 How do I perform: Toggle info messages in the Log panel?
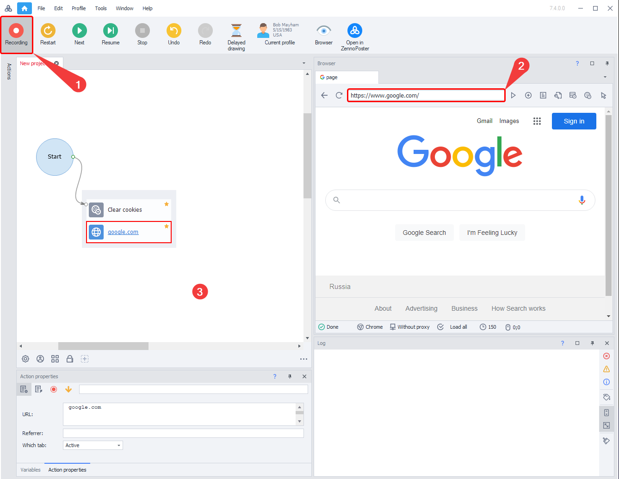607,382
